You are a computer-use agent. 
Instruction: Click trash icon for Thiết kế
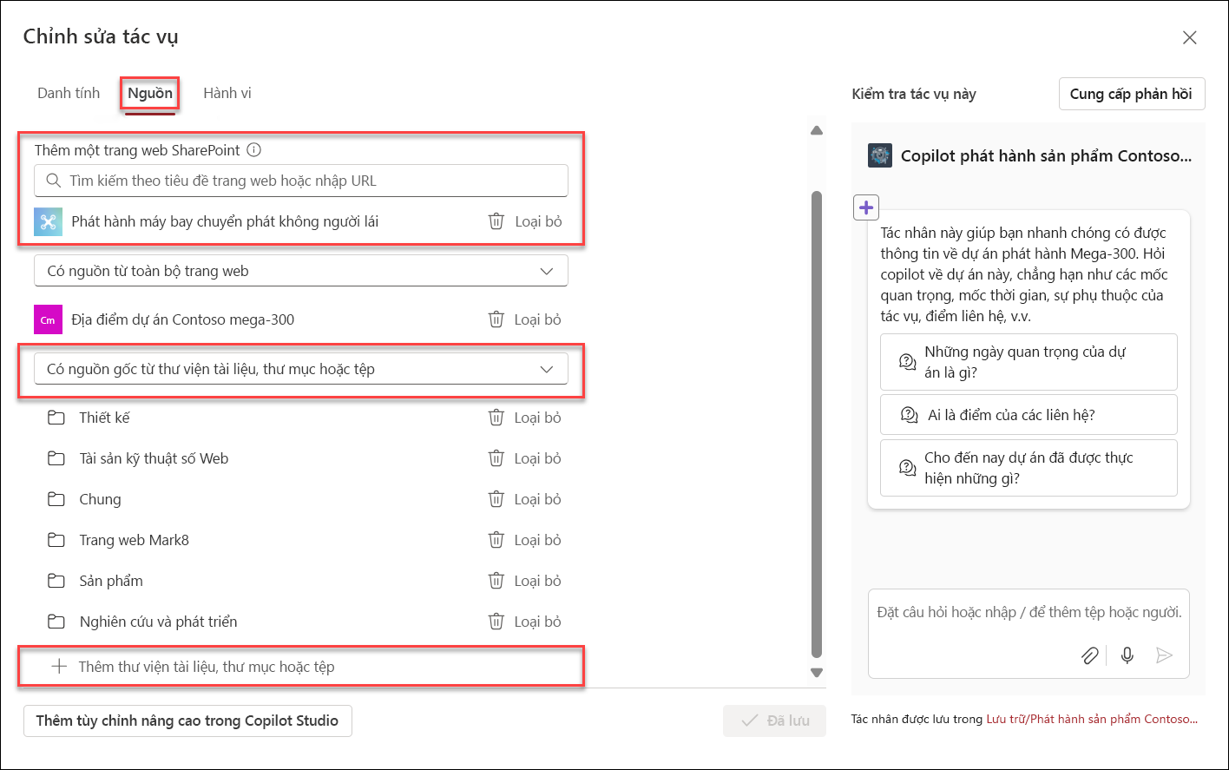[x=496, y=418]
